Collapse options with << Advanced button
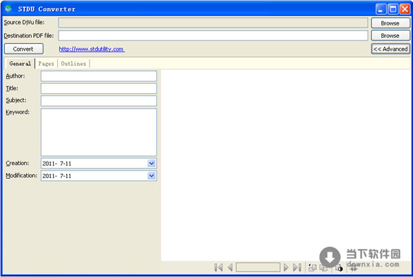Viewport: 413px width, 277px height. 390,49
